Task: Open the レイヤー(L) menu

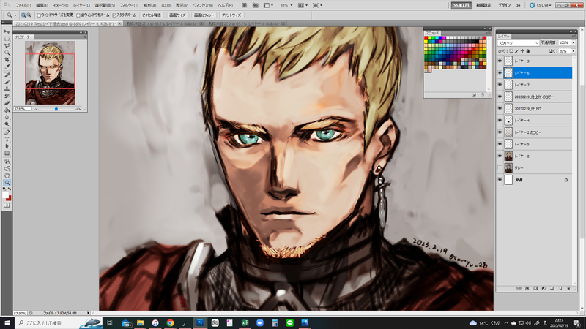Action: [x=81, y=6]
